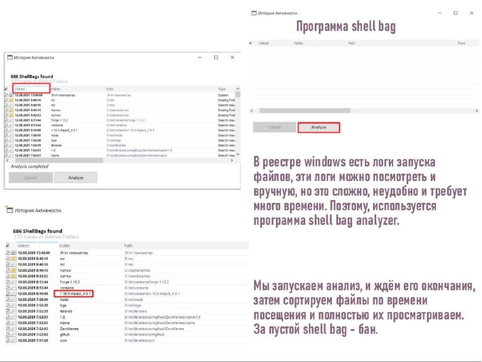This screenshot has height=362, width=482.
Task: Select 'D:\mc\versions\Forge 1.12.2' path in enlarged list
Action: (x=147, y=282)
